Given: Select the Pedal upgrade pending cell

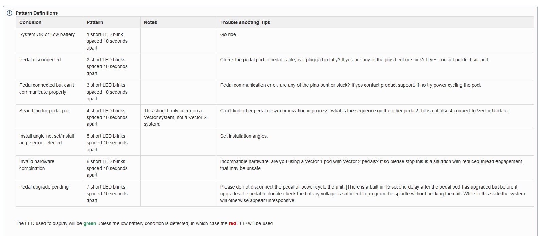Looking at the screenshot, I should tap(44, 187).
